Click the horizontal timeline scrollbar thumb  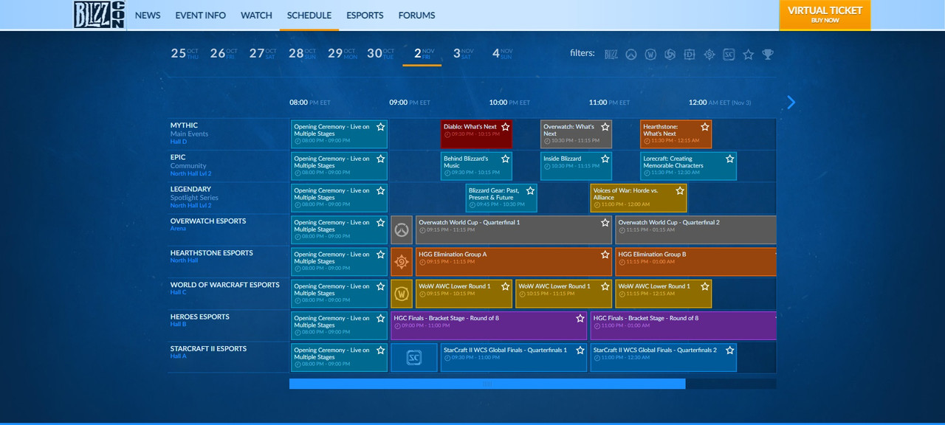point(487,384)
